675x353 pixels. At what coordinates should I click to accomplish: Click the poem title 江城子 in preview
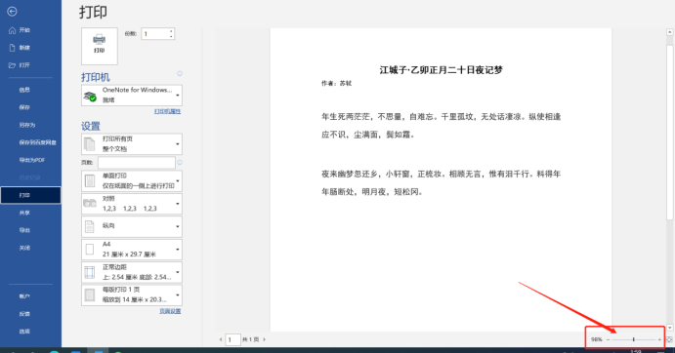pos(441,70)
